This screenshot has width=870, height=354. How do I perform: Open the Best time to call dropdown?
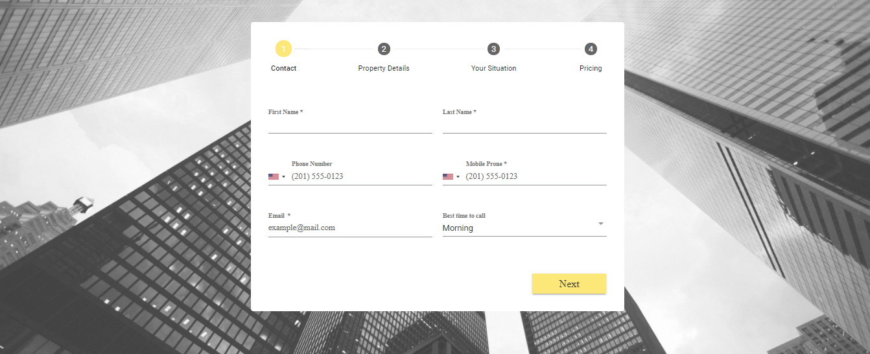click(x=524, y=228)
